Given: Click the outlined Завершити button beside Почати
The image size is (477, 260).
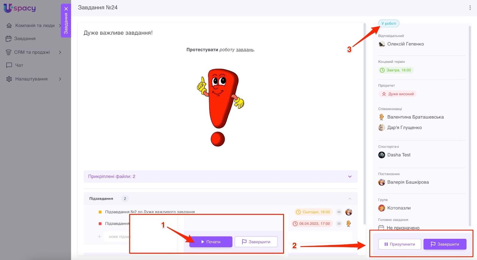Looking at the screenshot, I should point(256,242).
